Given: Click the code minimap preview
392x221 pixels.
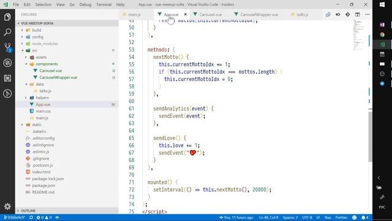Looking at the screenshot, I should pyautogui.click(x=358, y=36).
